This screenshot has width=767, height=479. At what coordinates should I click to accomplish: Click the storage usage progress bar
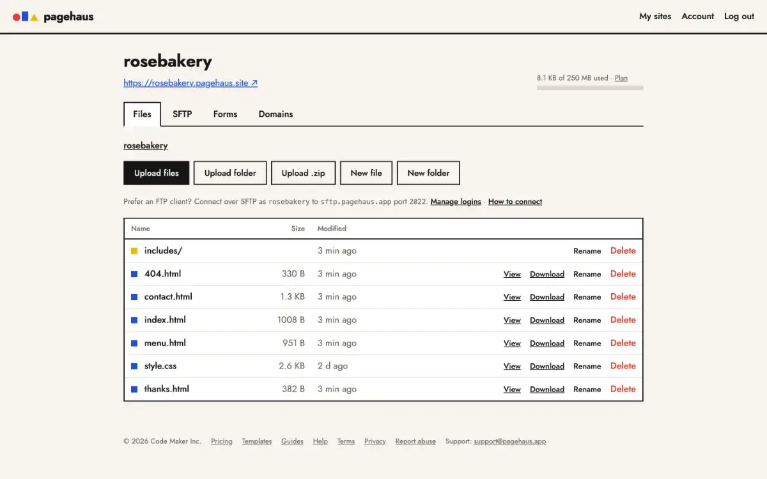coord(590,87)
